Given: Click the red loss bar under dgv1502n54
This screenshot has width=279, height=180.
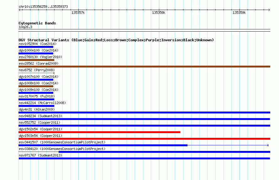Looking at the screenshot, I should (99, 132).
